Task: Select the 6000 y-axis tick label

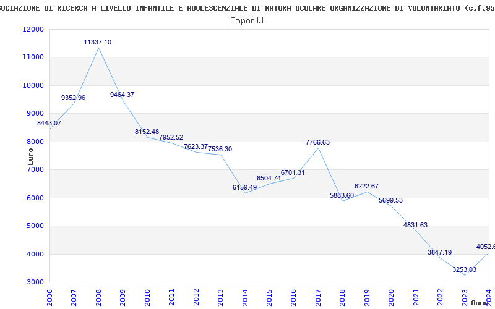Action: (x=35, y=198)
